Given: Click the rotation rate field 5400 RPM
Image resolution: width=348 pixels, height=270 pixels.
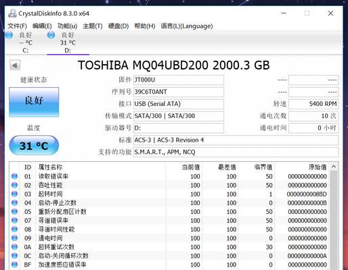Looking at the screenshot, I should (313, 104).
